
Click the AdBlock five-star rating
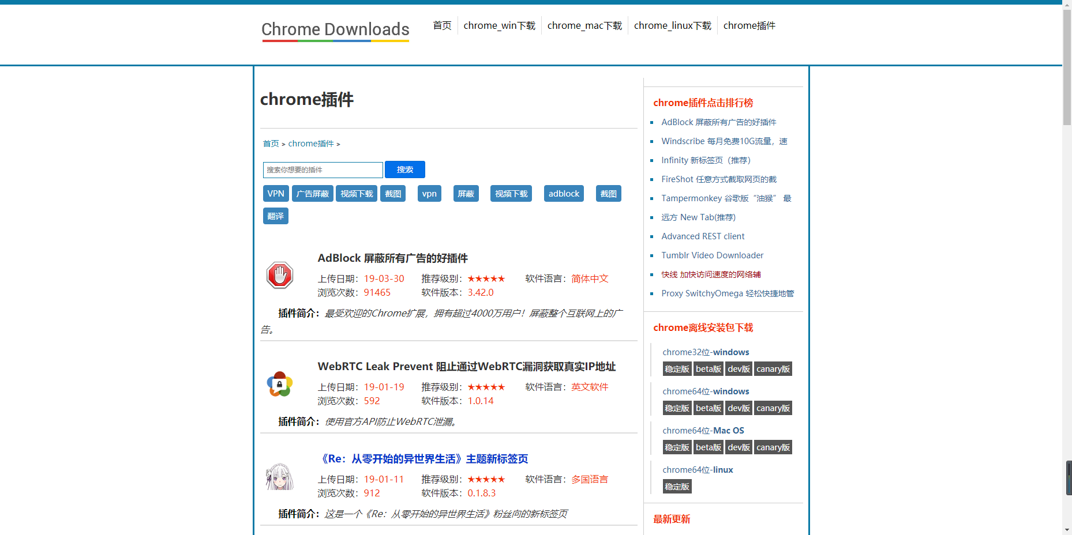tap(486, 279)
